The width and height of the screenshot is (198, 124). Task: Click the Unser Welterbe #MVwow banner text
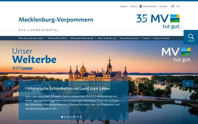pyautogui.click(x=34, y=59)
